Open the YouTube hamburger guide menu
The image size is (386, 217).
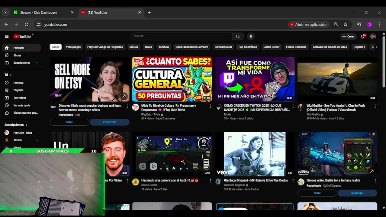click(x=7, y=36)
